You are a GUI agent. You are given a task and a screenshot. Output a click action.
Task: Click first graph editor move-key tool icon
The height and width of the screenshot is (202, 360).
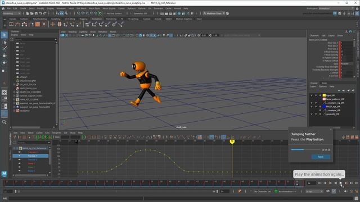point(15,137)
